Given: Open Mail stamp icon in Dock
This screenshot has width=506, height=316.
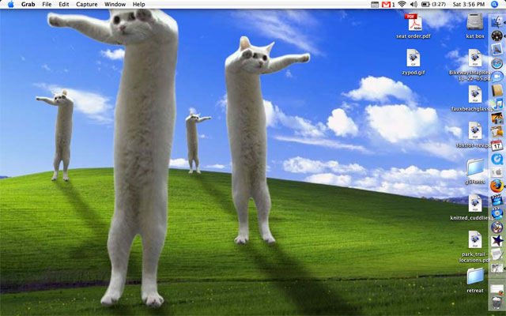Looking at the screenshot, I should (x=497, y=49).
